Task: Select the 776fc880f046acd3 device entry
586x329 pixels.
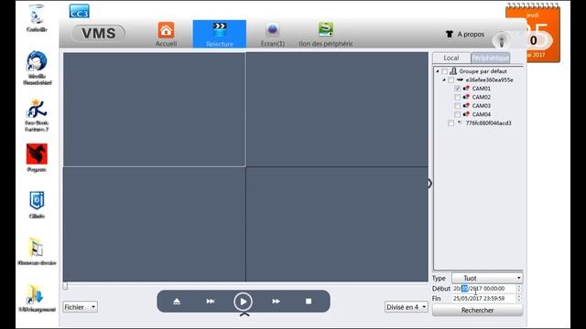Action: [488, 122]
